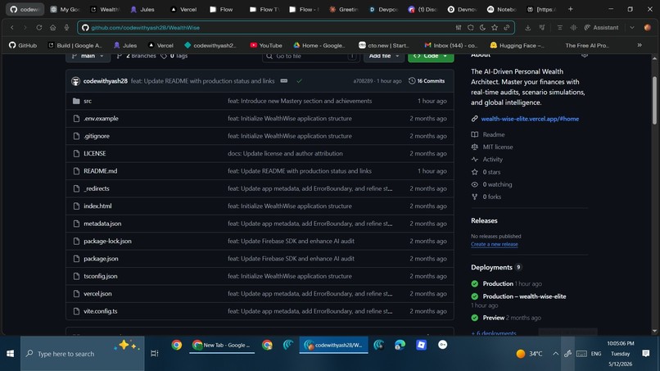Screen dimensions: 660x371
Task: Open the Assistant panel
Action: [602, 27]
